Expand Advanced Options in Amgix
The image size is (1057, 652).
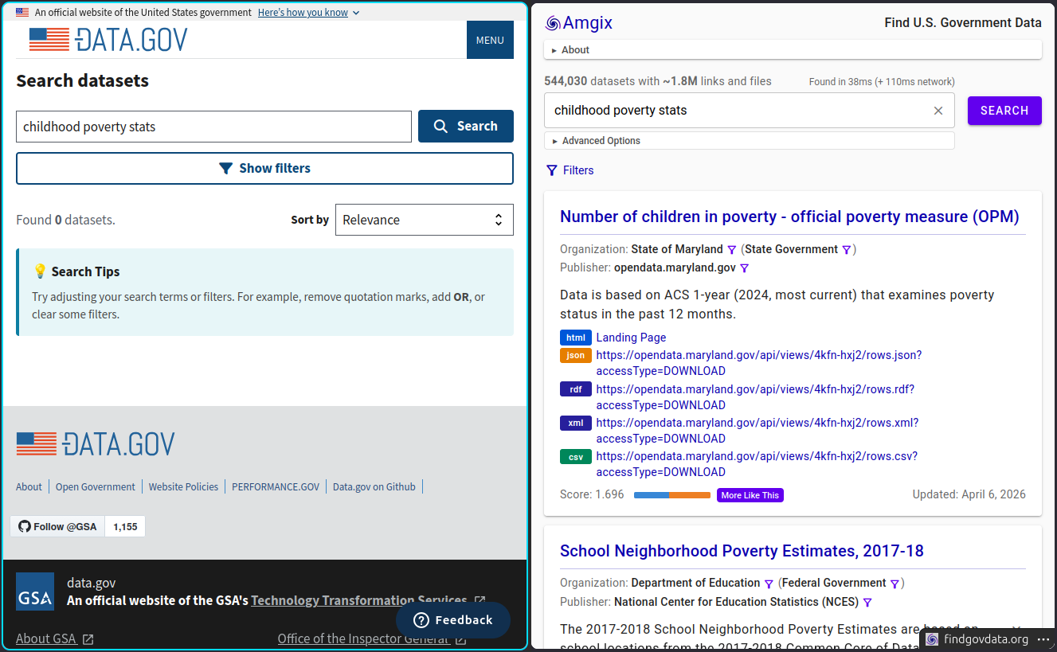(x=750, y=141)
